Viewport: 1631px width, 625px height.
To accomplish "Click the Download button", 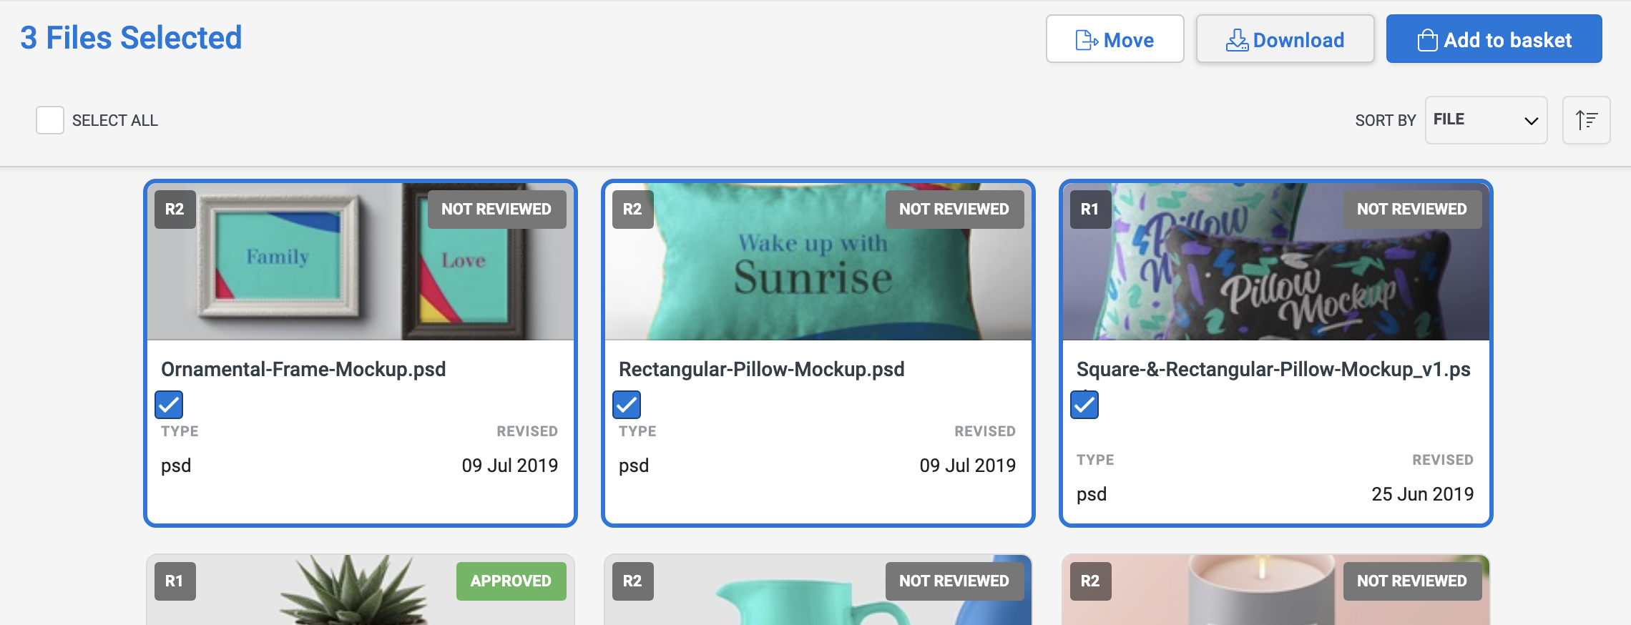I will 1285,39.
